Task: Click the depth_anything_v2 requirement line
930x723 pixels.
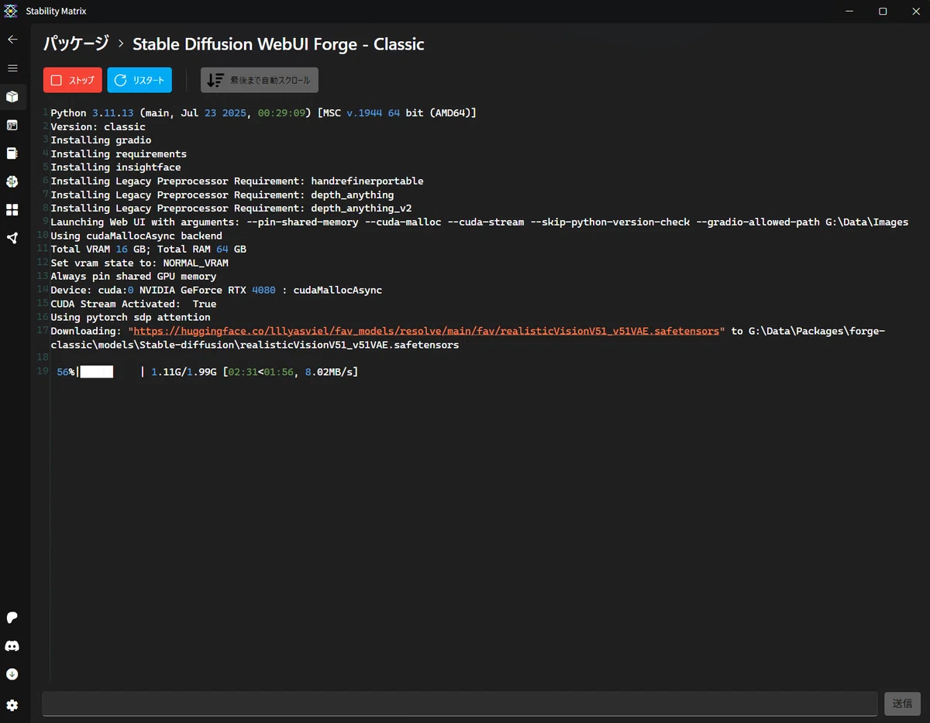Action: [231, 208]
